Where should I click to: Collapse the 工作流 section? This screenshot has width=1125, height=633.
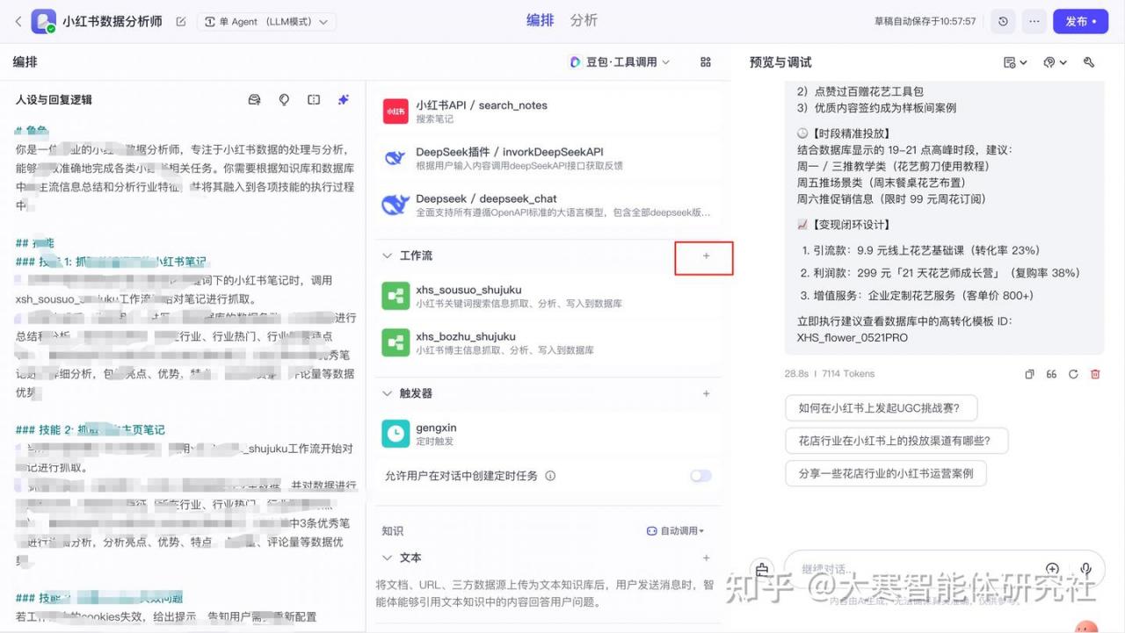pos(388,255)
